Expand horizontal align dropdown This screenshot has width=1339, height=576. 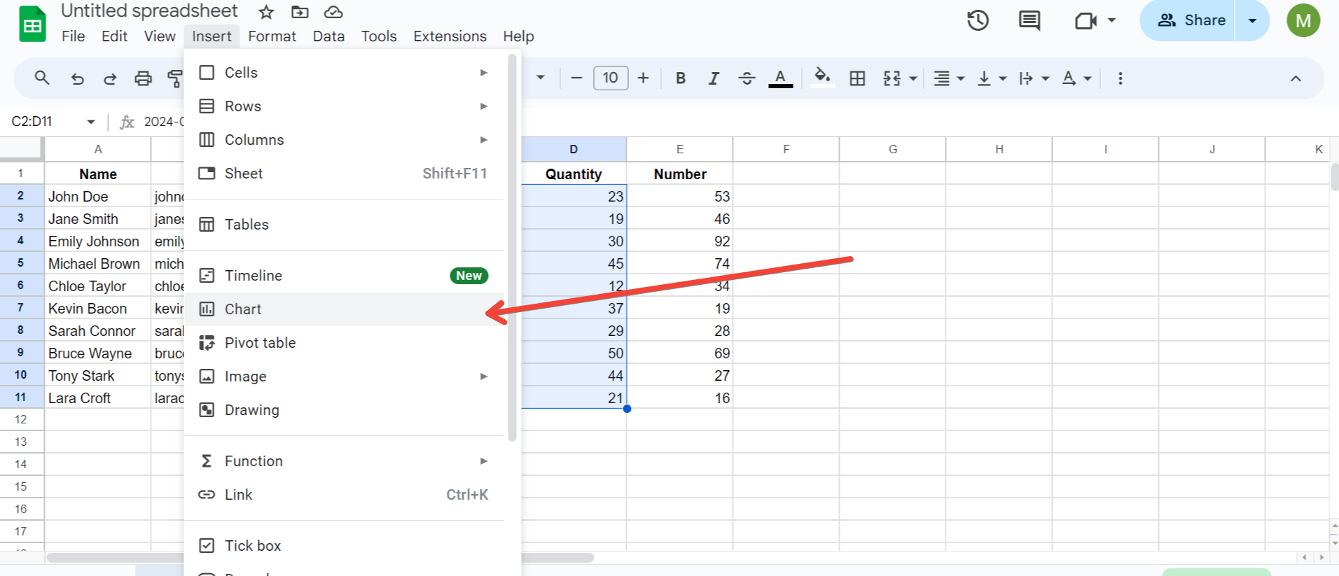tap(961, 78)
